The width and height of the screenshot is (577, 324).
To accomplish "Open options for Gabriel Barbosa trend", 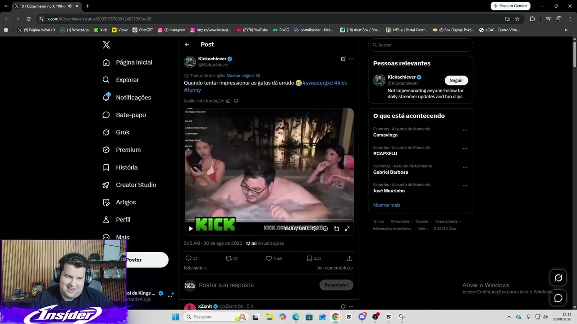I will pos(465,167).
